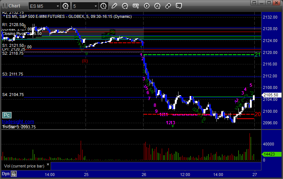Click the speech-bubble alert icon
The height and width of the screenshot is (179, 283).
click(179, 6)
